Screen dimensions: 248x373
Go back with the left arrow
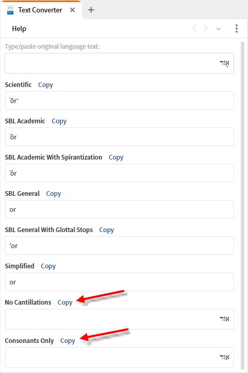pyautogui.click(x=194, y=29)
